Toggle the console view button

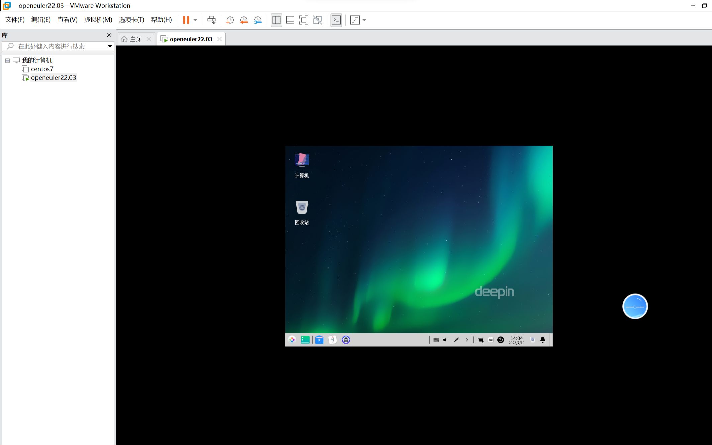click(x=336, y=20)
